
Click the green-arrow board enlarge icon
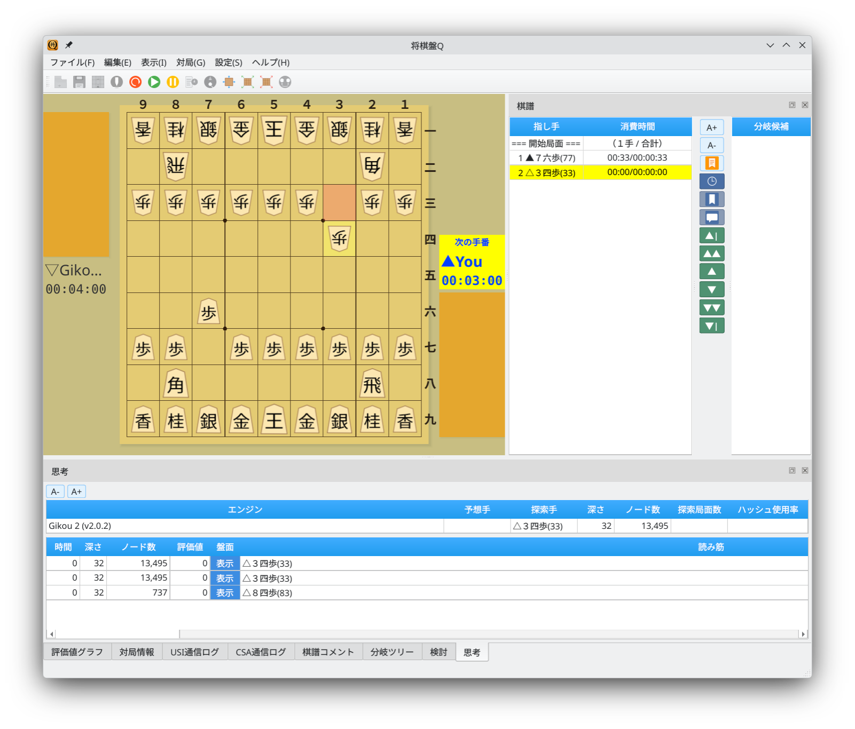pos(247,82)
